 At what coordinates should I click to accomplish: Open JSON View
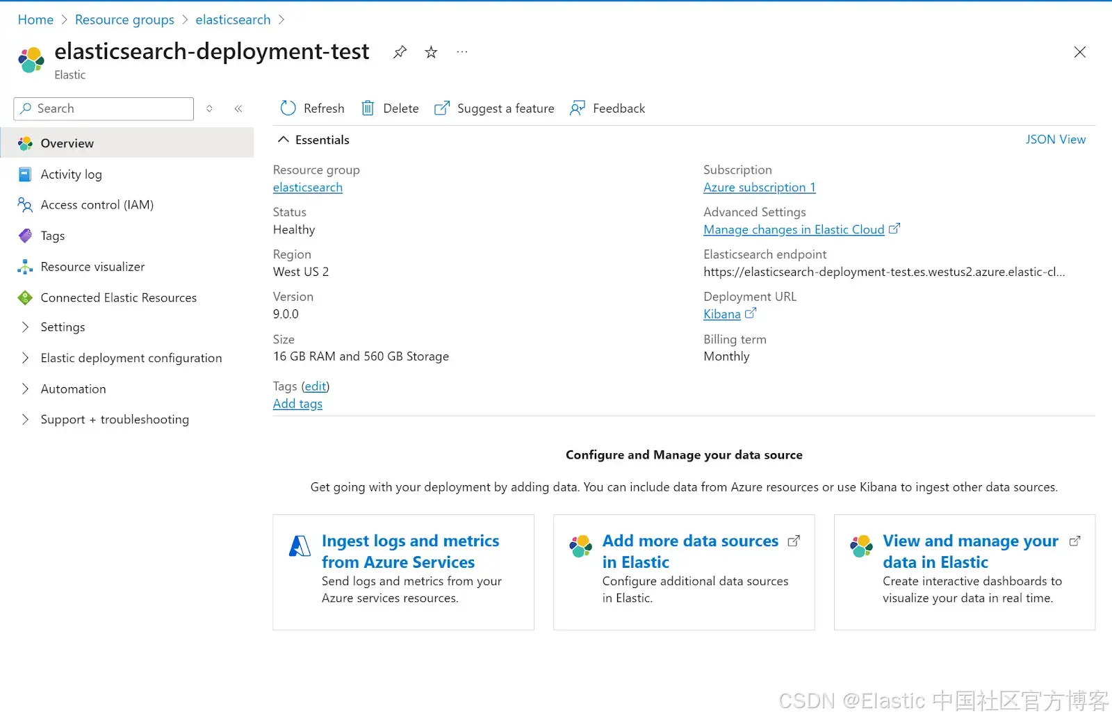click(1055, 140)
